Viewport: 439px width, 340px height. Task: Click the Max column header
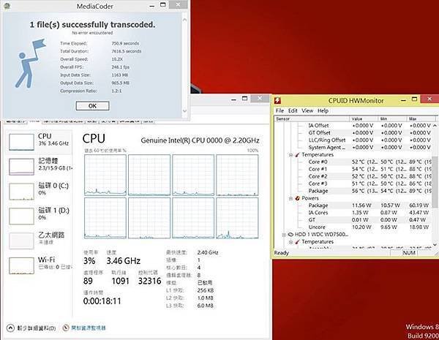click(421, 119)
